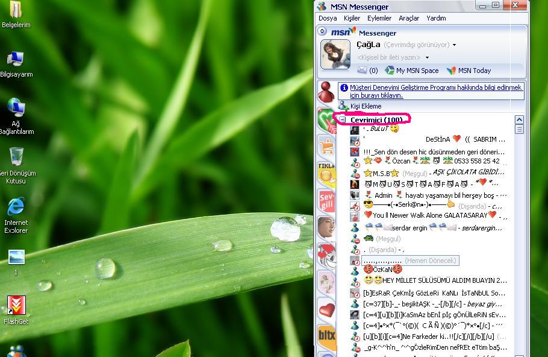Click the avatar beside the Admin contact
This screenshot has height=357, width=548.
[355, 195]
